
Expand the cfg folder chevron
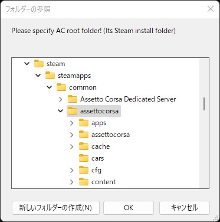pos(72,170)
